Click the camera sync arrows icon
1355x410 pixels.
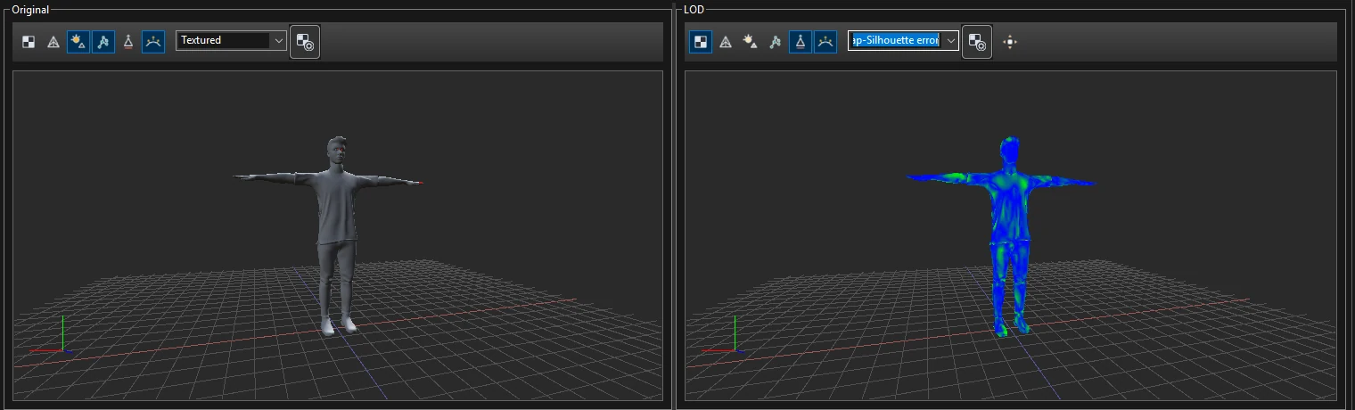click(x=1009, y=41)
